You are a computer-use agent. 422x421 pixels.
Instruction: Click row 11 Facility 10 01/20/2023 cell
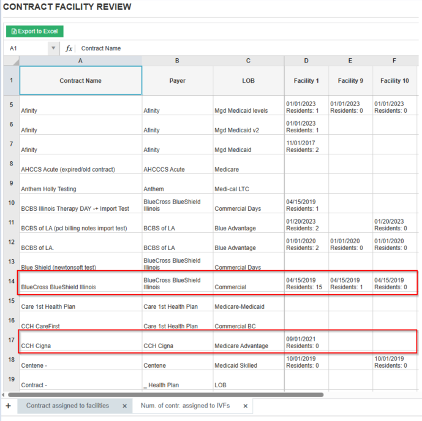(x=394, y=222)
